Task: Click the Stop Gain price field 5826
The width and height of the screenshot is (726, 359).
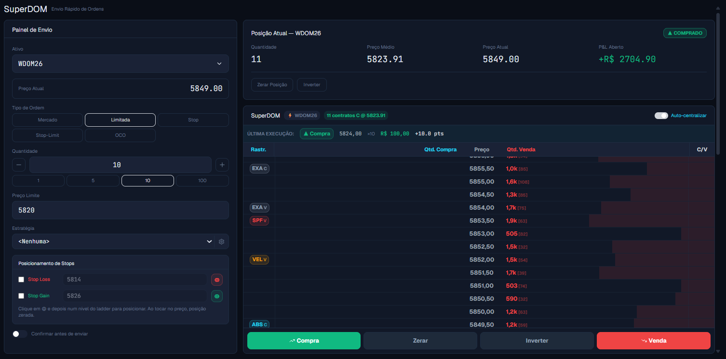Action: coord(135,296)
